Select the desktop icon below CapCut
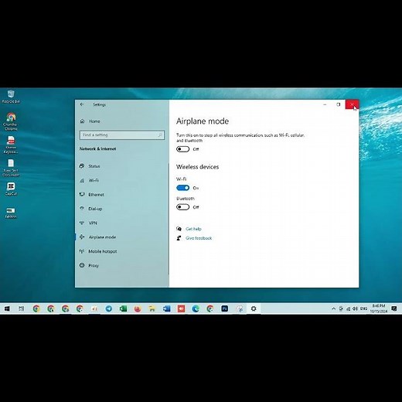 [11, 213]
